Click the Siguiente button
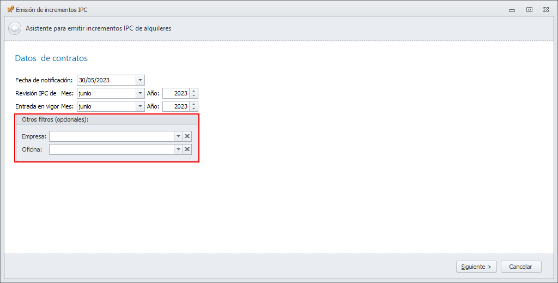 click(476, 267)
